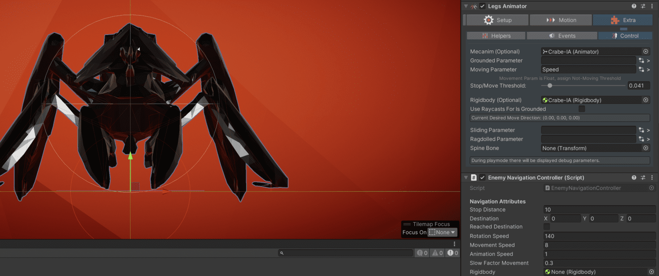This screenshot has width=659, height=276.
Task: Switch to the Motion tab
Action: click(561, 20)
